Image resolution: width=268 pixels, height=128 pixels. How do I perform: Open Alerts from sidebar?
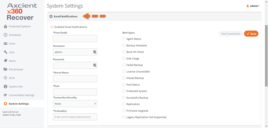click(12, 61)
